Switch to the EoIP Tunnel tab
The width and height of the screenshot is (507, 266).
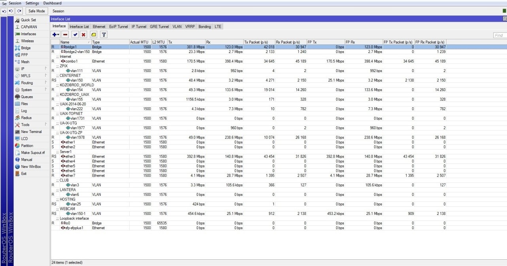[119, 27]
